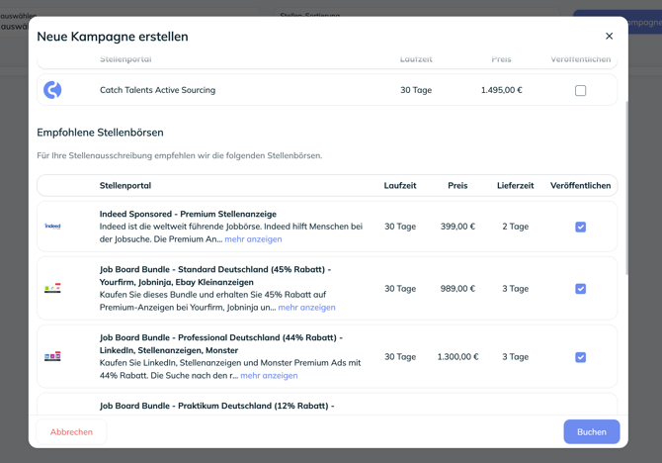
Task: Select the Catch Talents Active Sourcing row text
Action: pyautogui.click(x=157, y=90)
